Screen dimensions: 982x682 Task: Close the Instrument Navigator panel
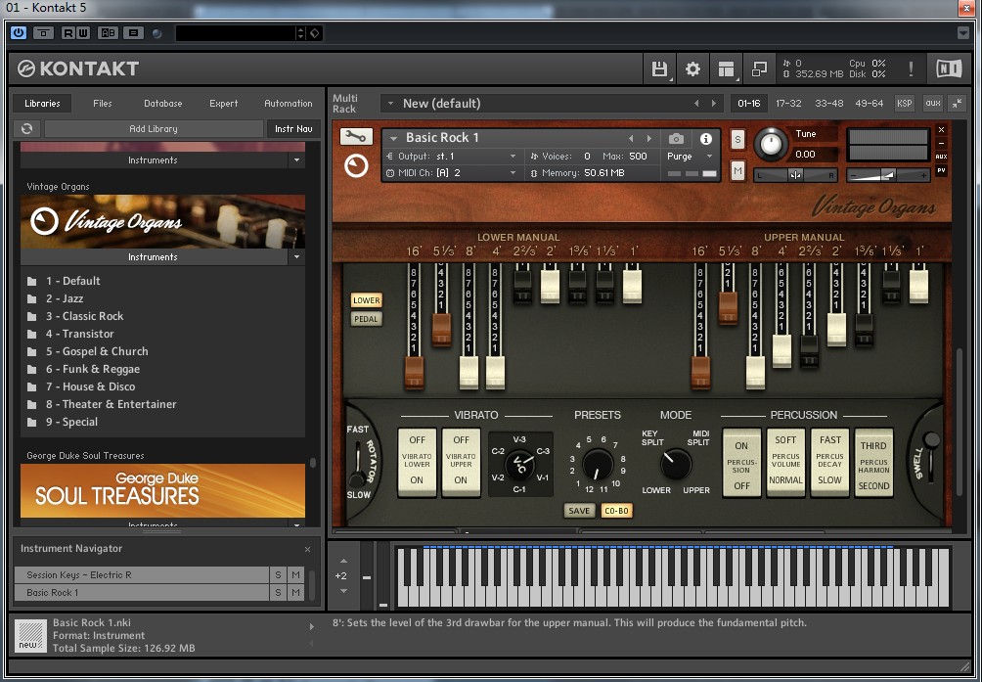click(307, 549)
